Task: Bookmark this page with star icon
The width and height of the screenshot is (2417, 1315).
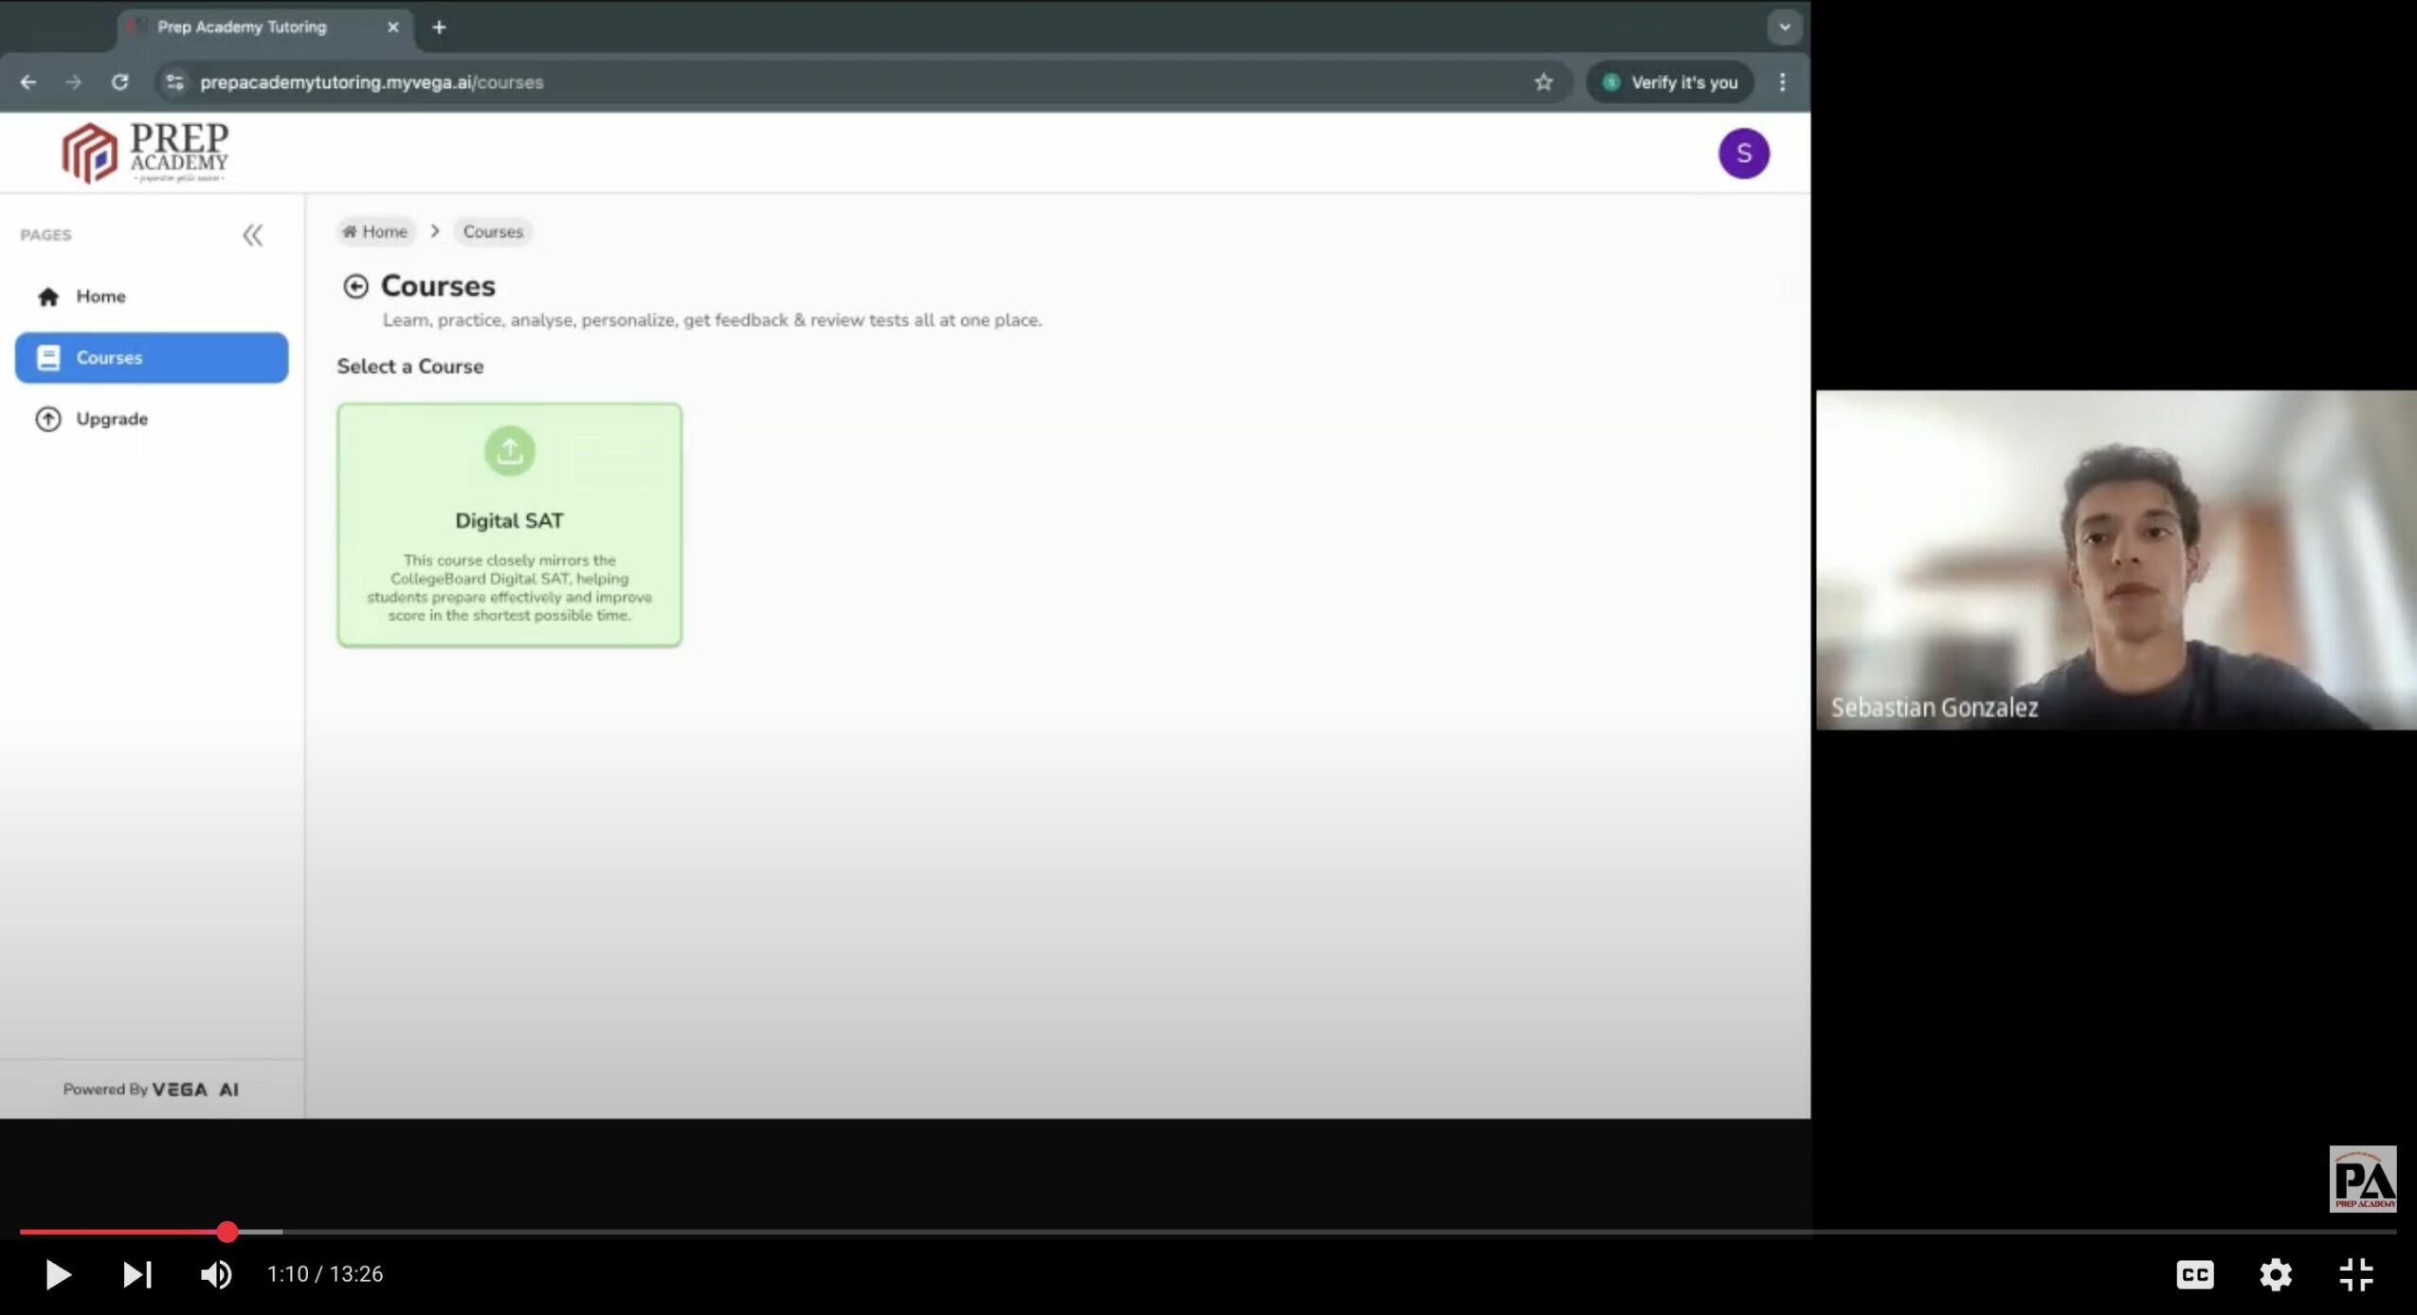Action: [1543, 82]
